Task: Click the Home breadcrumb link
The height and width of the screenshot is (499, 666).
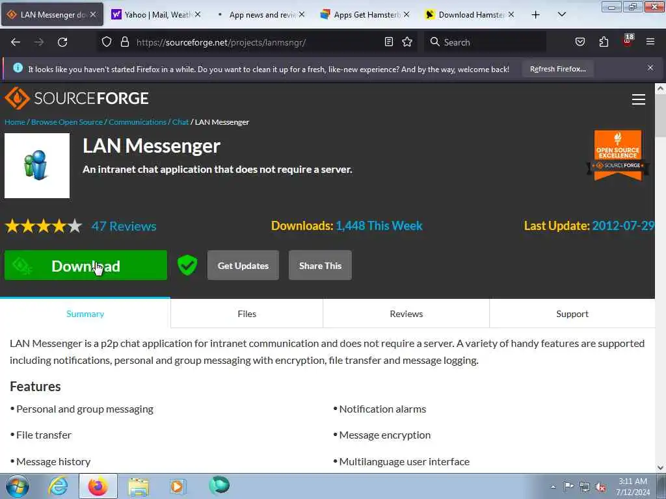Action: tap(15, 122)
